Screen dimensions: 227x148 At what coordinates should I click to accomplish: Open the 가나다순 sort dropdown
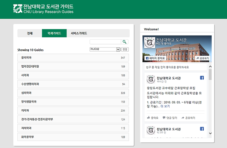click(x=105, y=49)
